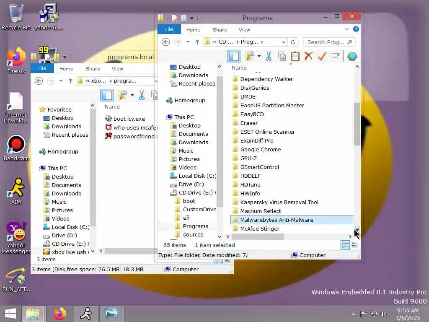This screenshot has height=322, width=429.
Task: Click the Name column header in Programs
Action: pyautogui.click(x=239, y=68)
